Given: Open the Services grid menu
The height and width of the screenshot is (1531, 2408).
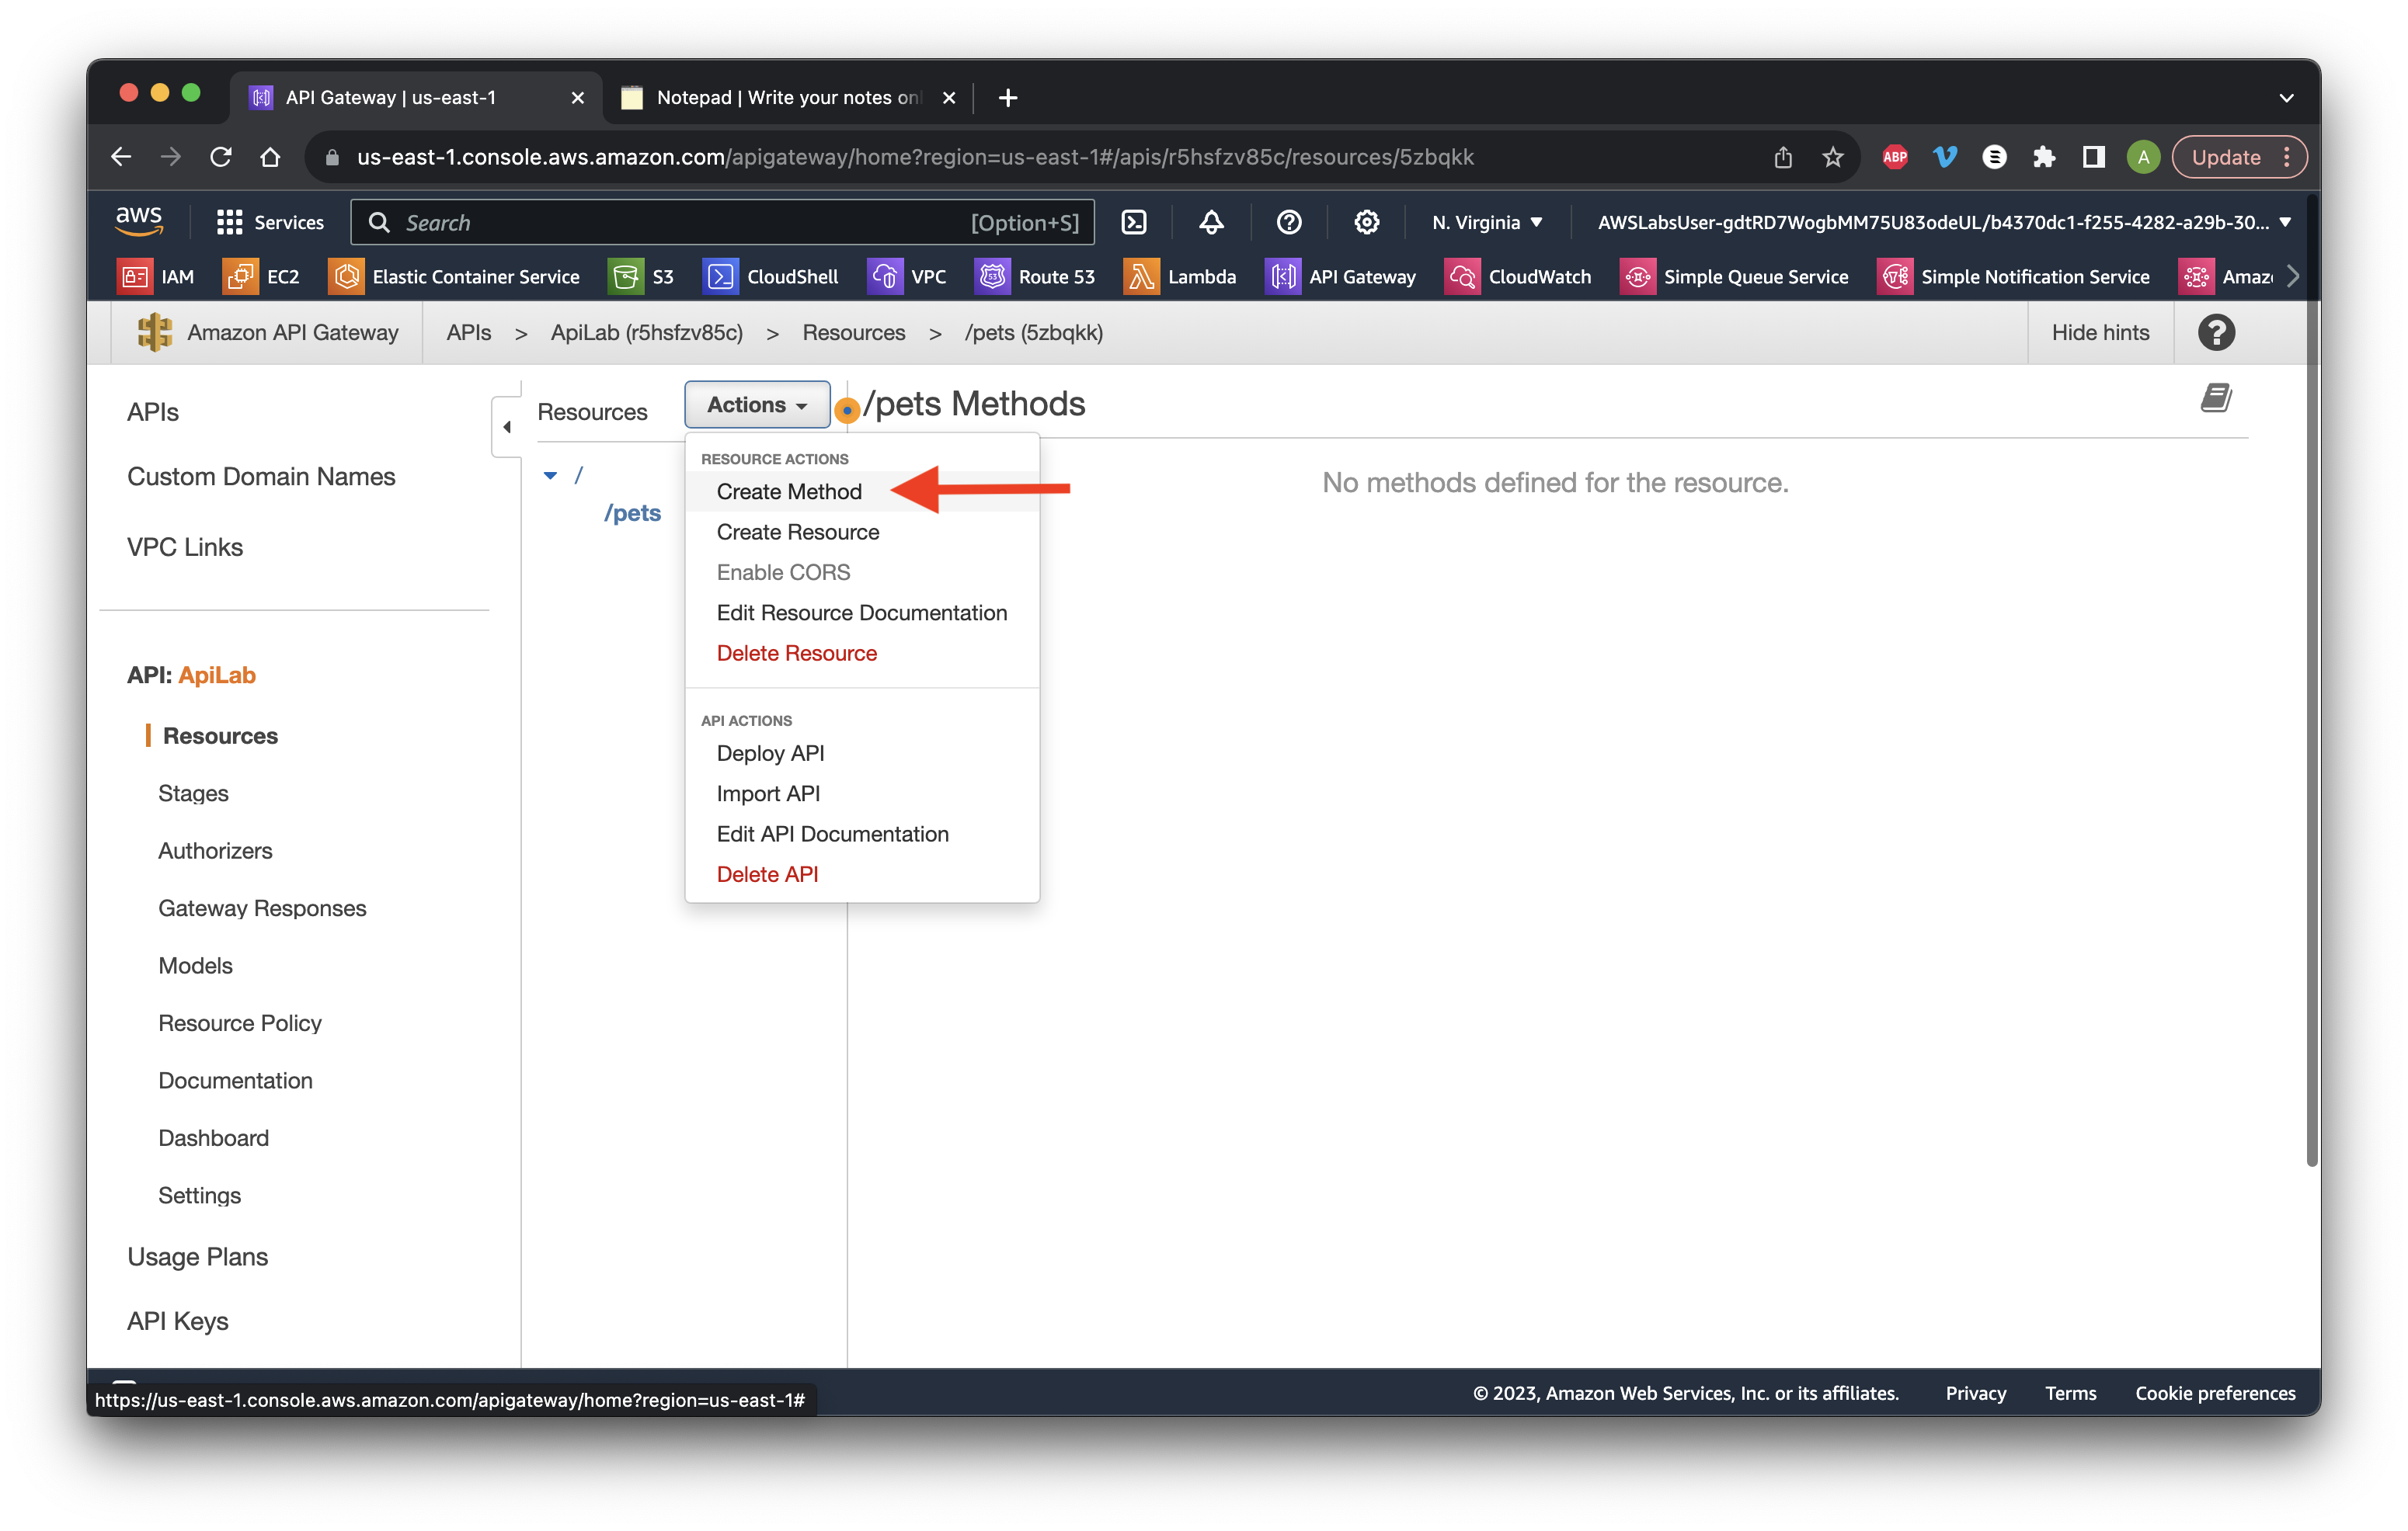Looking at the screenshot, I should (270, 222).
